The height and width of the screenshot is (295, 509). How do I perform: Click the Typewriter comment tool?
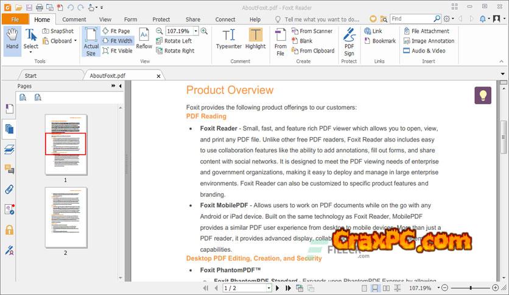(228, 40)
